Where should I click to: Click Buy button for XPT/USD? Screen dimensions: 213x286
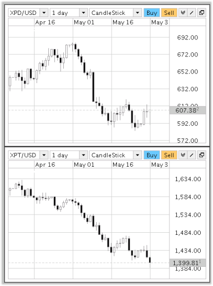pyautogui.click(x=152, y=155)
